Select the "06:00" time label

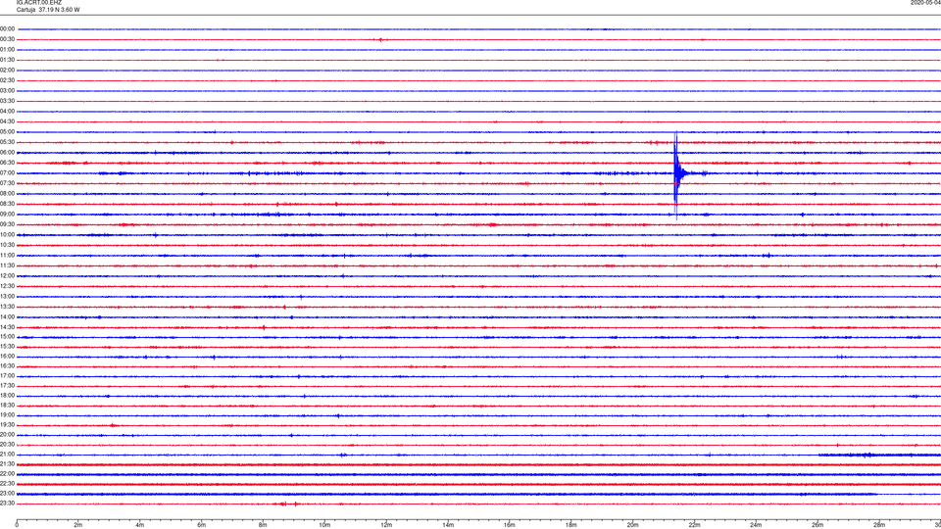[7, 153]
